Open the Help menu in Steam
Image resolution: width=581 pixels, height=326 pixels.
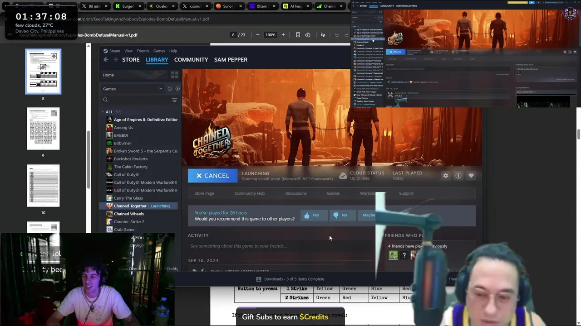tap(173, 51)
